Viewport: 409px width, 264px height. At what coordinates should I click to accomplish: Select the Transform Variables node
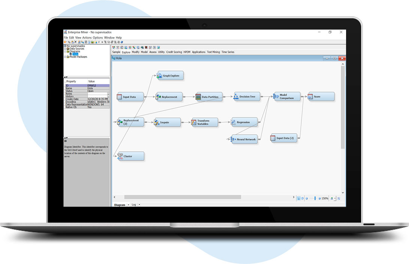pyautogui.click(x=205, y=122)
